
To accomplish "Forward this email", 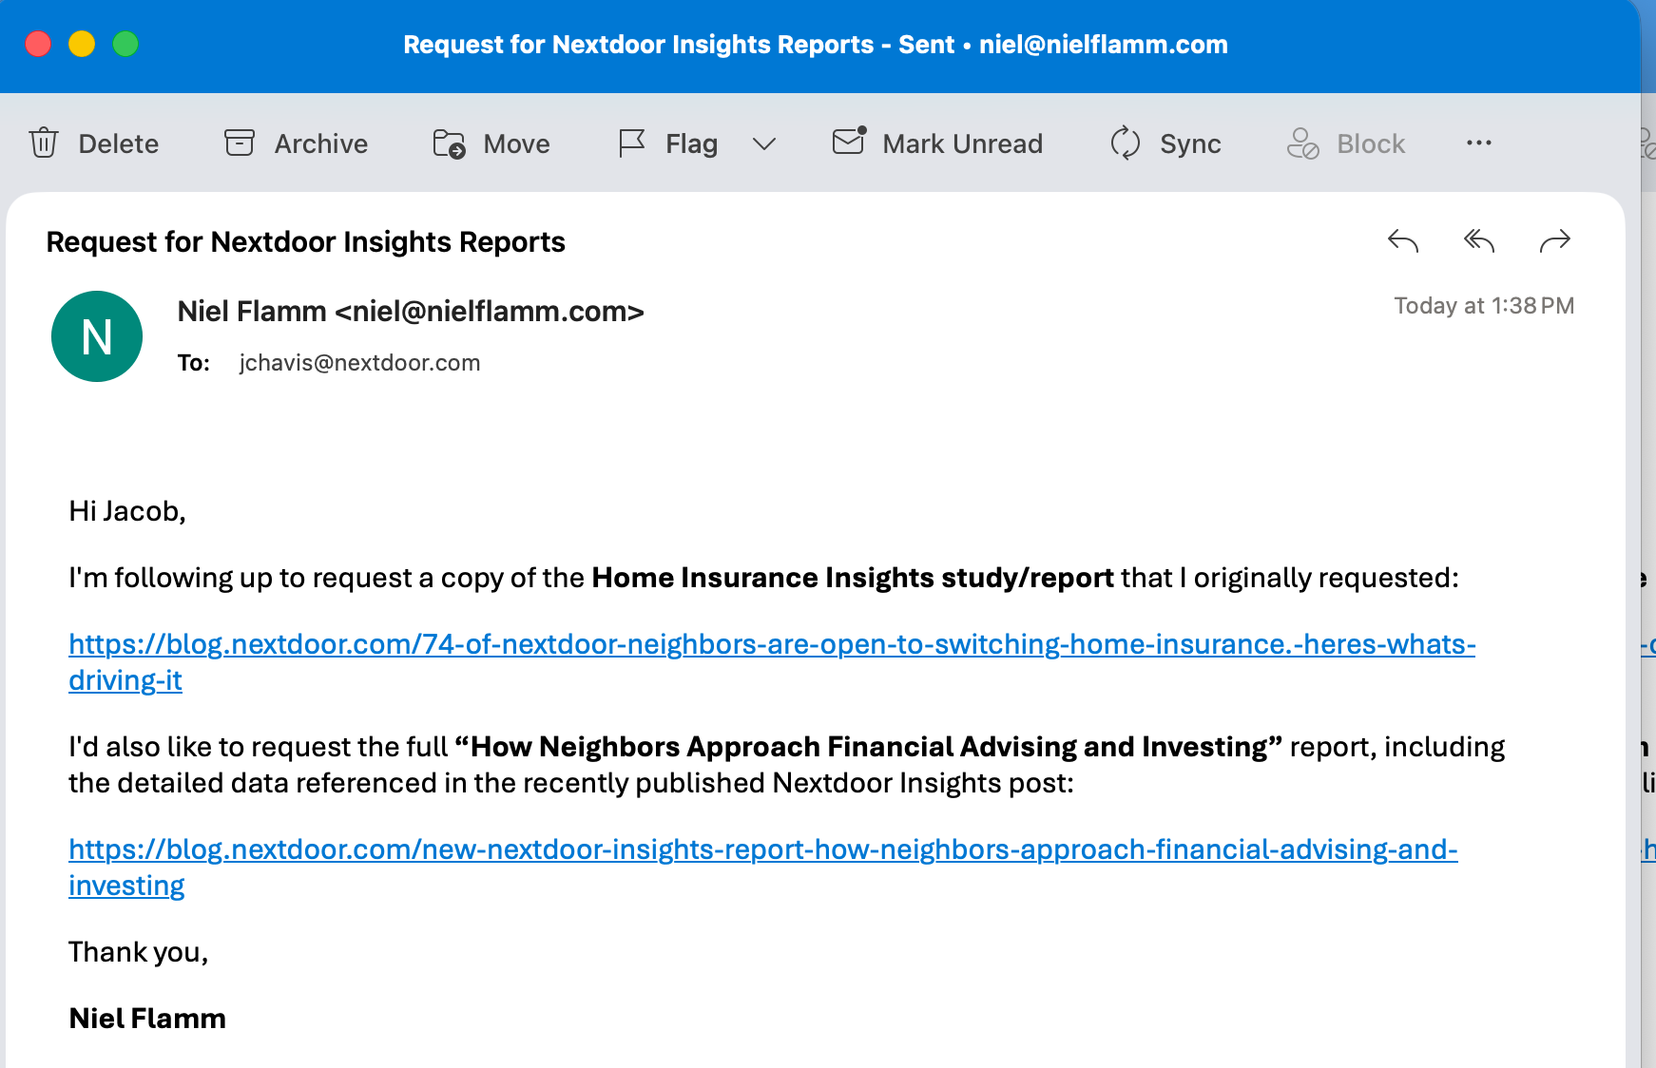I will tap(1555, 241).
